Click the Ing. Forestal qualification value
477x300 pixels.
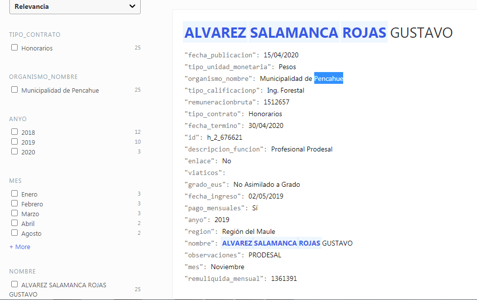[x=286, y=90]
